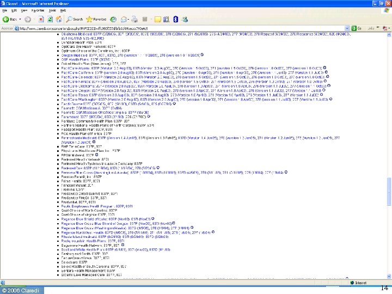Open the History clock icon in toolbar
Image resolution: width=392 pixels, height=294 pixels.
[x=113, y=19]
